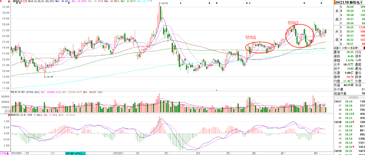Click the 内盘 value 11.42万
Screen dimensions: 365x155
tap(348, 81)
